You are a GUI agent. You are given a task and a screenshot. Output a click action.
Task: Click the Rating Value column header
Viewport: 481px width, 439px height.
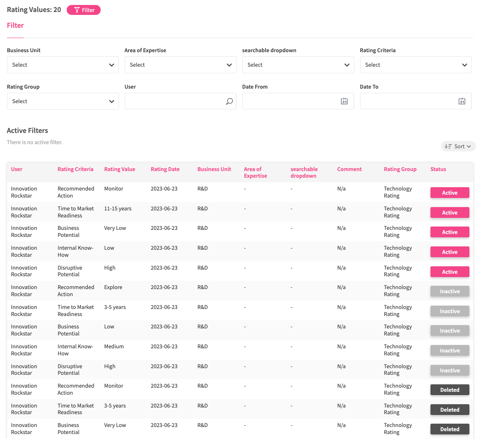119,169
